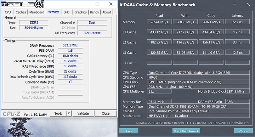Click the CPU Multiplier value 35x
The image size is (255, 137).
(159, 91)
